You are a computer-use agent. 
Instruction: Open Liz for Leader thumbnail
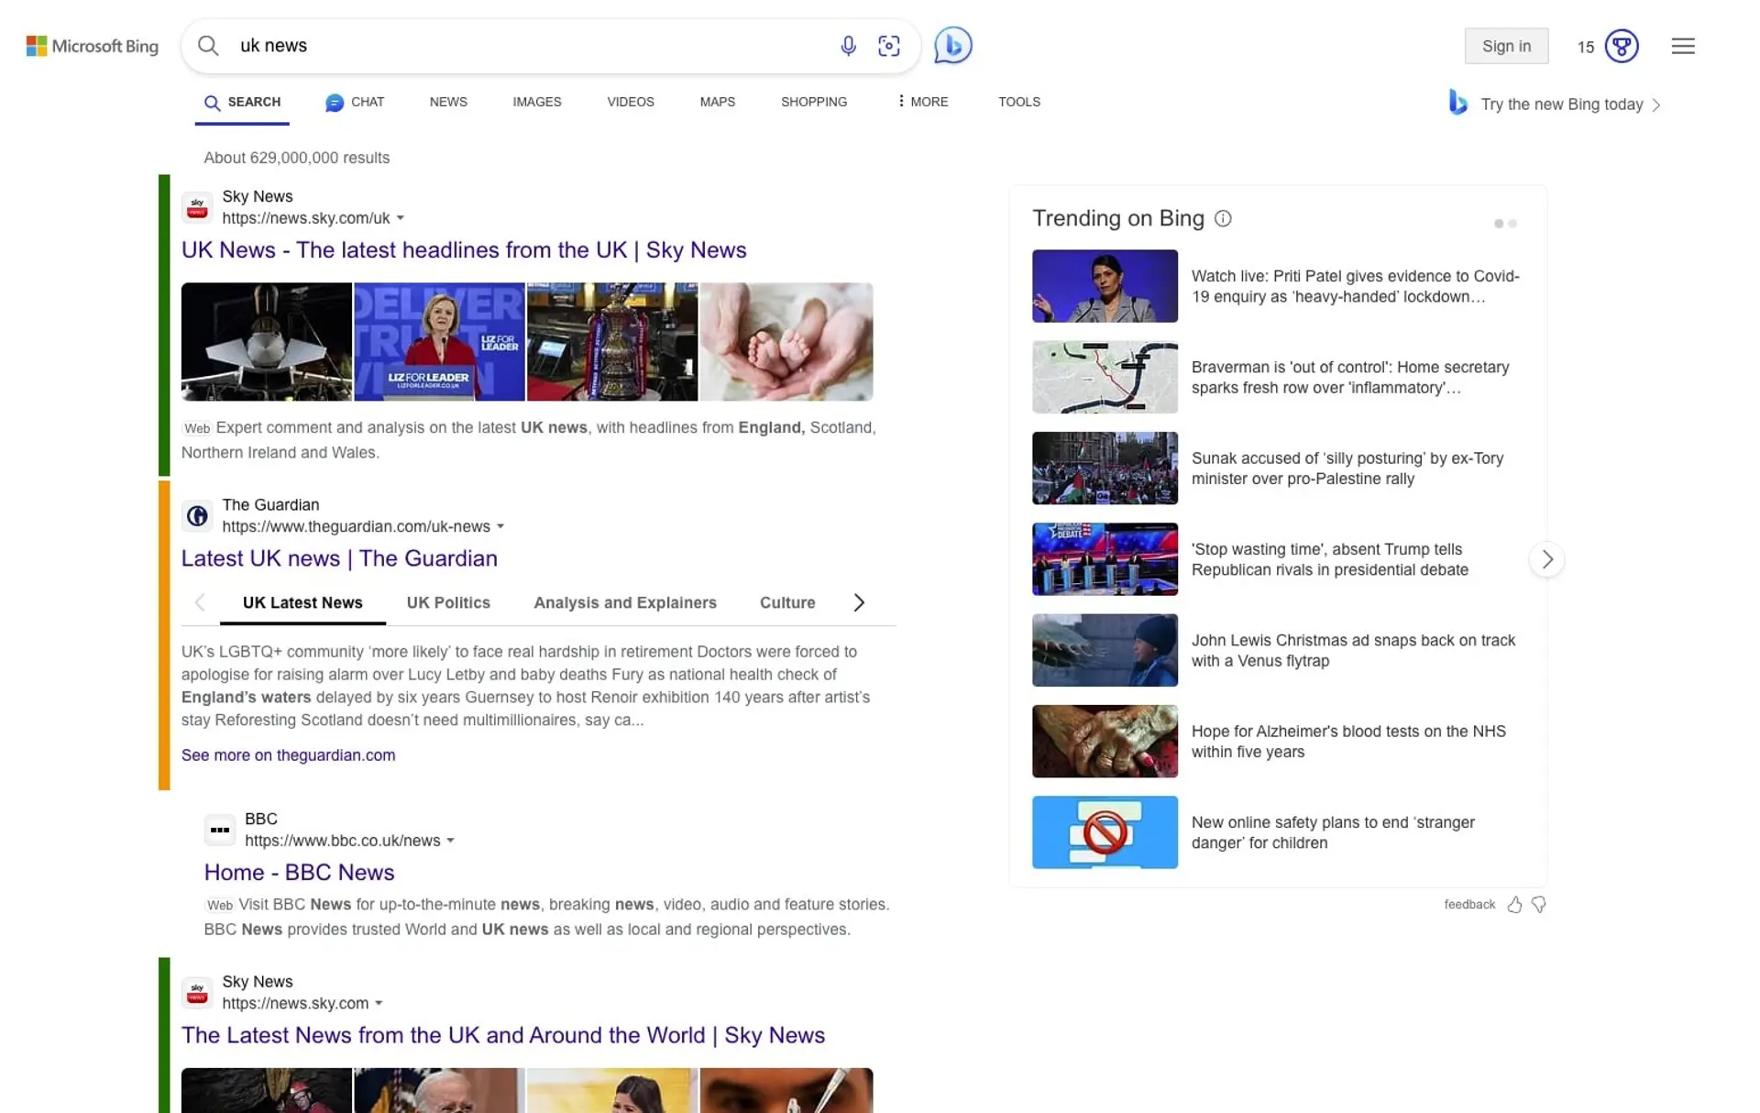tap(439, 342)
